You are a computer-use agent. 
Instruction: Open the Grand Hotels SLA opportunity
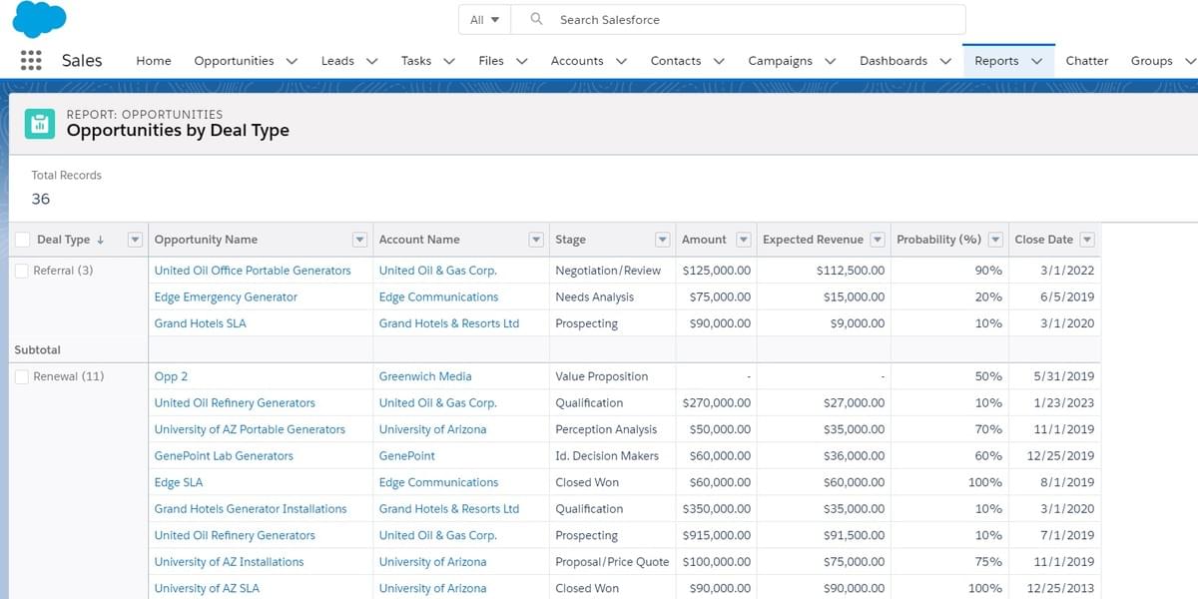[200, 323]
